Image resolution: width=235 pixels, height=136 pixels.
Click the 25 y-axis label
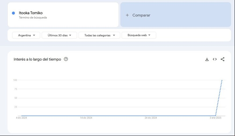pyautogui.click(x=16, y=107)
